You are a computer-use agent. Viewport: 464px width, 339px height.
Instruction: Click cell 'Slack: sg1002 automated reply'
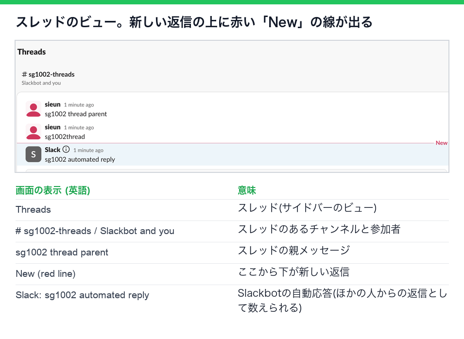click(x=82, y=295)
